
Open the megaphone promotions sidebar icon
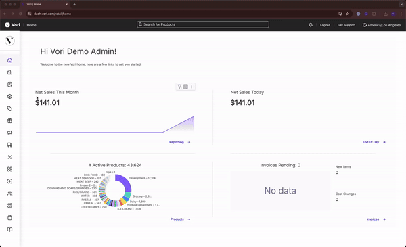tap(9, 133)
